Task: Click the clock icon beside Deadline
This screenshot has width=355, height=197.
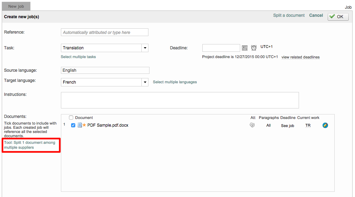Action: (x=254, y=48)
